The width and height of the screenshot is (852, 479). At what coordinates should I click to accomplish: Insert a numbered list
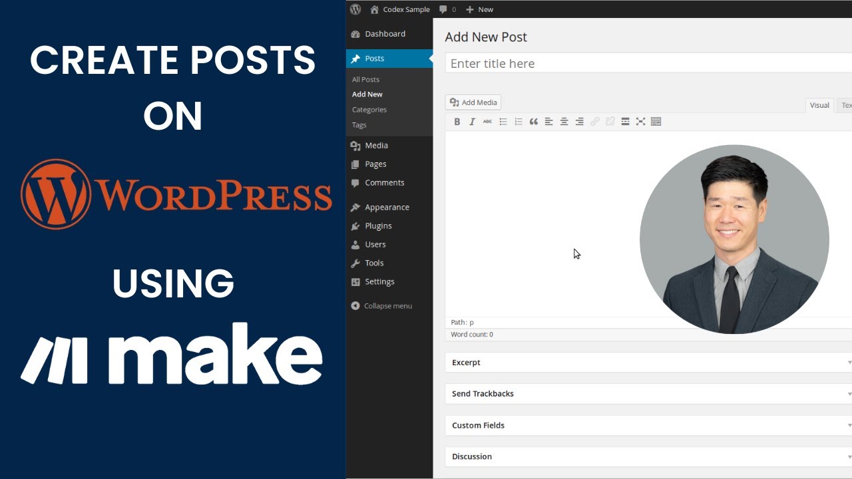click(519, 122)
